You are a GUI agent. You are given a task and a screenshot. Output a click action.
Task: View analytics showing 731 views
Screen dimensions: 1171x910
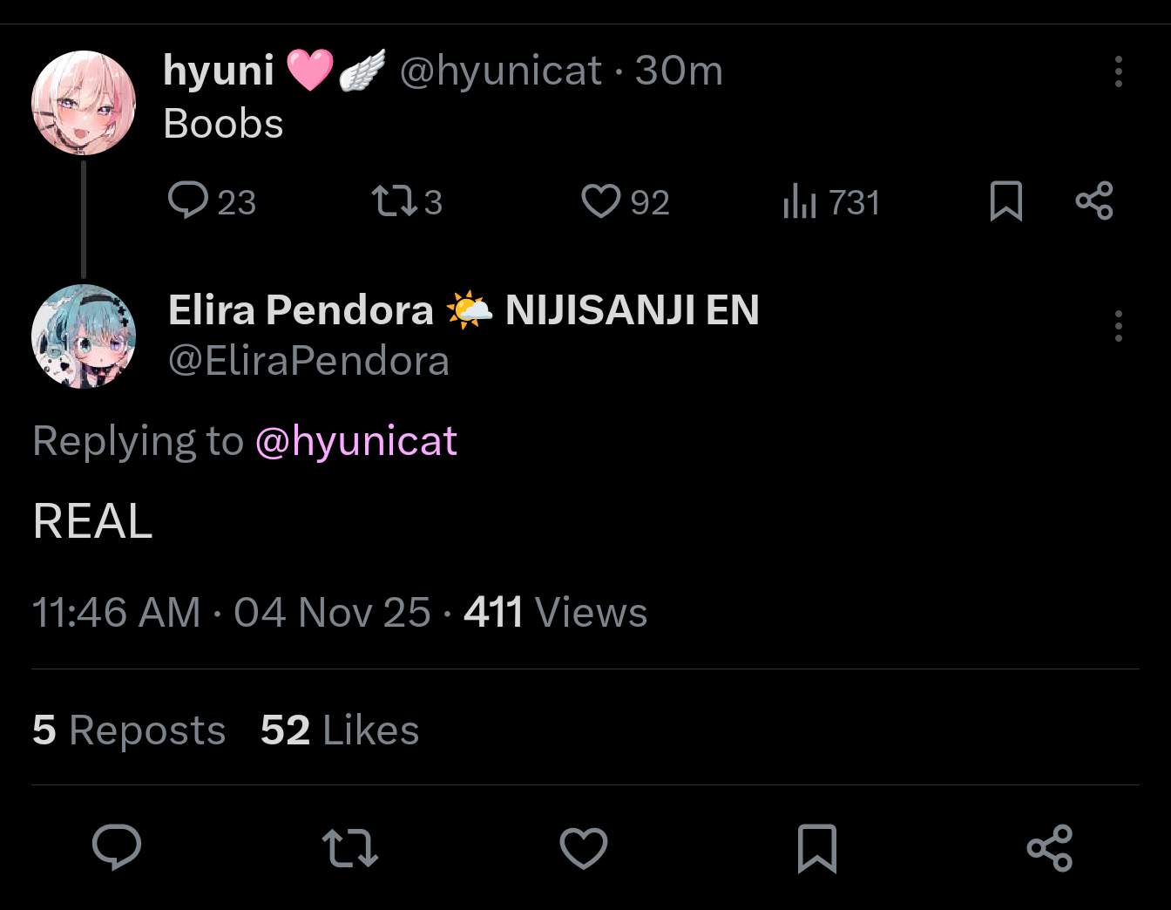point(831,201)
